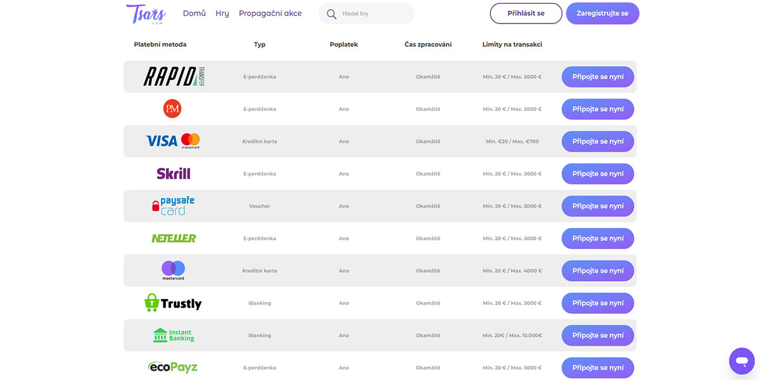Image resolution: width=760 pixels, height=380 pixels.
Task: Click the Visa Mastercard logo
Action: click(172, 141)
